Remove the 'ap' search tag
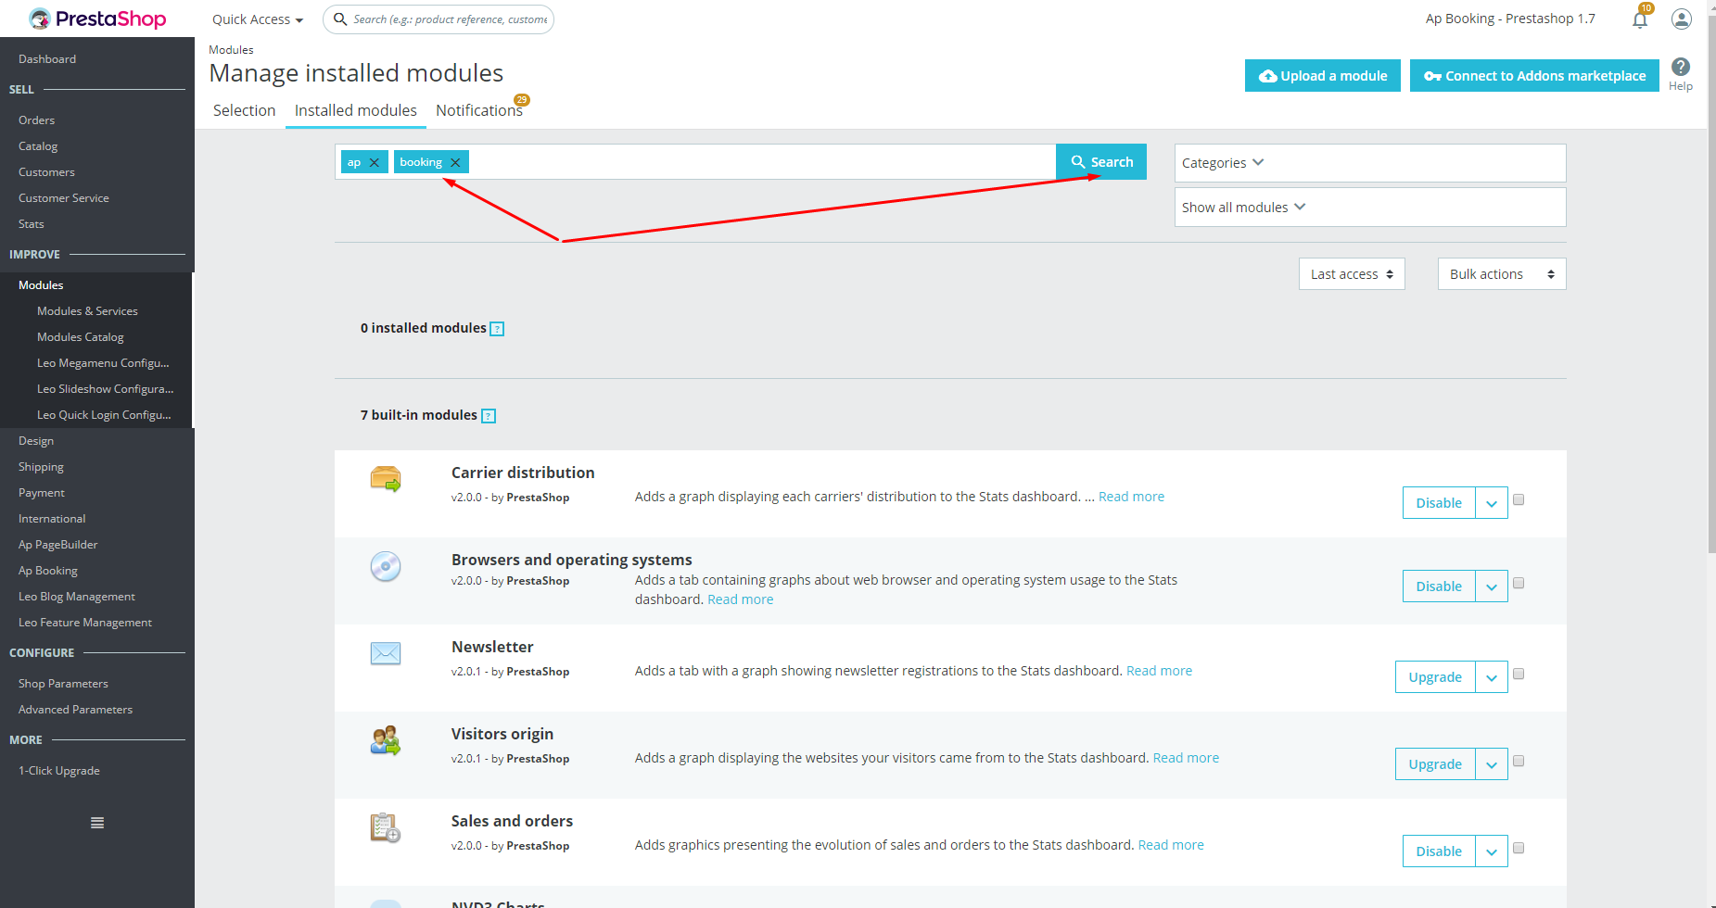The height and width of the screenshot is (908, 1716). point(375,162)
